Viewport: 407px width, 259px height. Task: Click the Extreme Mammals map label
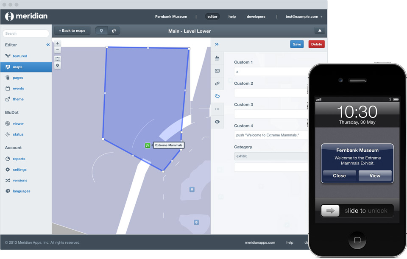pos(169,145)
